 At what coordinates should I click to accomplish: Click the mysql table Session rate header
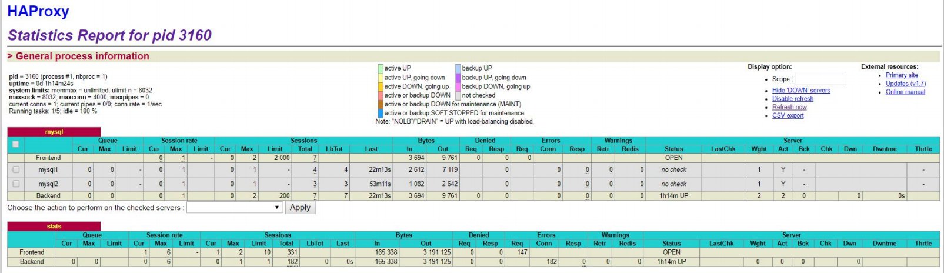[x=179, y=141]
